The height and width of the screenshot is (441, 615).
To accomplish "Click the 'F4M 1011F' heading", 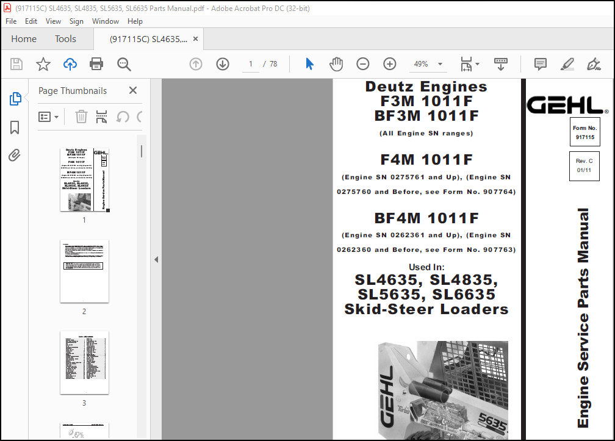I will (426, 160).
